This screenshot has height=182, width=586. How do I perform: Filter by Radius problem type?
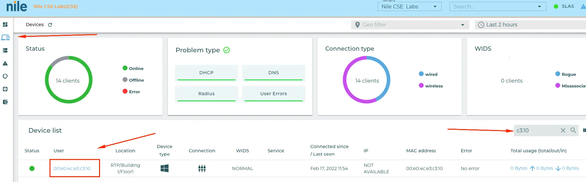pos(207,94)
